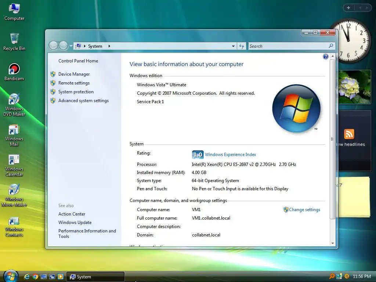Click the Windows Vista Ultimate edition text

162,85
